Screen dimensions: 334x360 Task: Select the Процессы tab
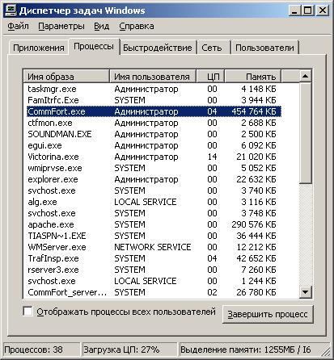94,47
